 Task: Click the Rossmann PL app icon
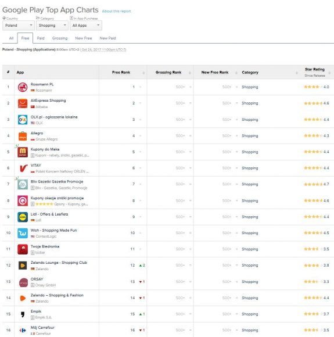tap(23, 87)
